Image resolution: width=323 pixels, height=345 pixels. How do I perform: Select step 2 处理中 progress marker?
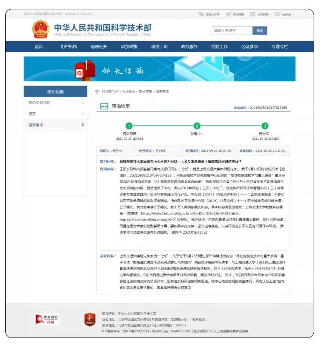197,126
